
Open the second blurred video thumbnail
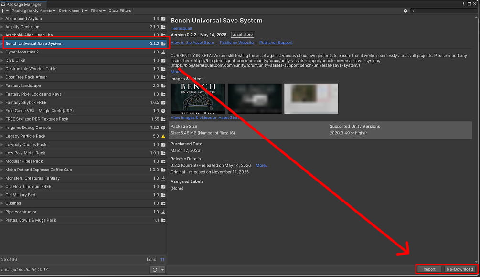click(x=255, y=98)
